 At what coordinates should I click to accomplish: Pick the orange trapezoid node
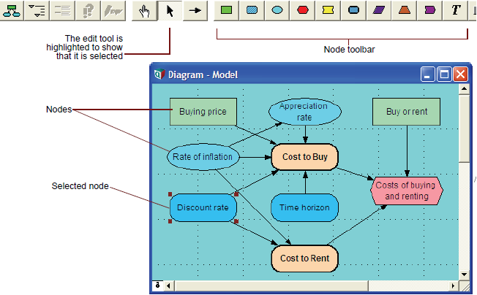(405, 11)
